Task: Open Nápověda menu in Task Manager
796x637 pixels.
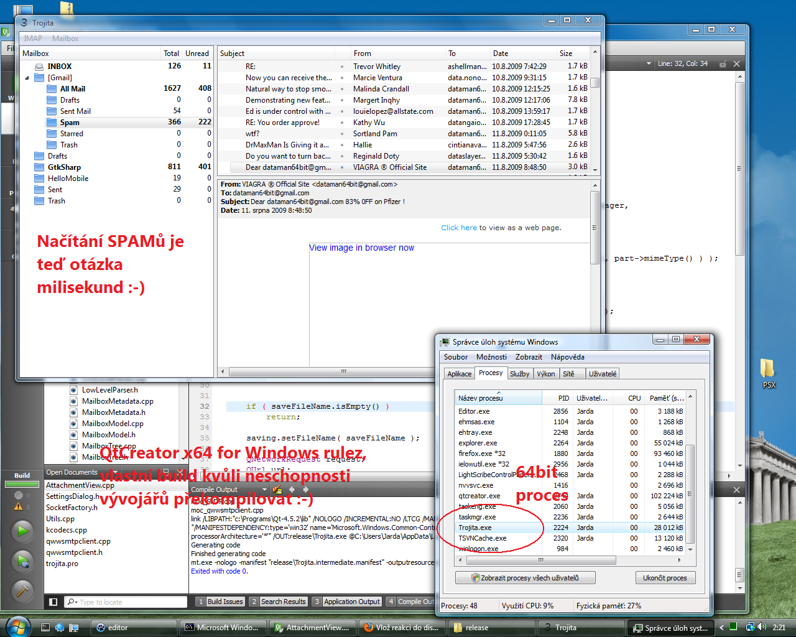Action: pos(567,357)
